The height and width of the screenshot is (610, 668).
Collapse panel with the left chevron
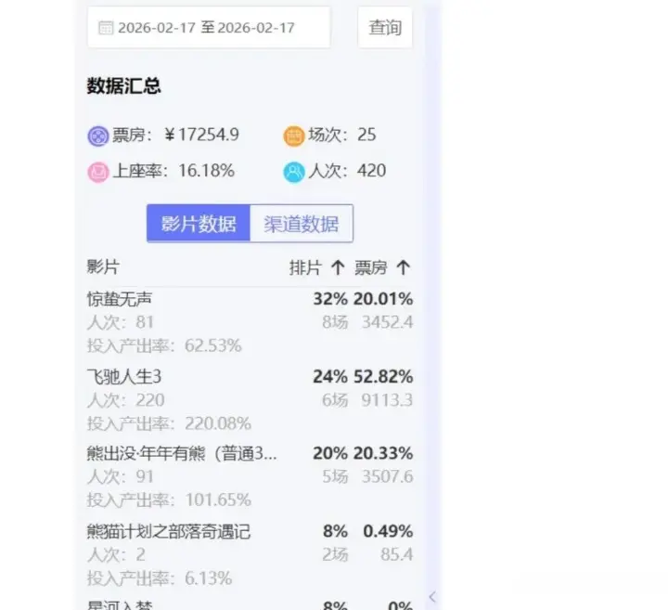tap(431, 596)
